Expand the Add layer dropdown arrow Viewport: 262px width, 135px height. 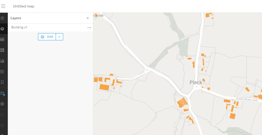click(59, 37)
